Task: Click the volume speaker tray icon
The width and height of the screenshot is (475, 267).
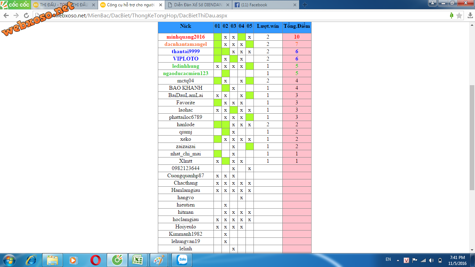Action: [432, 260]
